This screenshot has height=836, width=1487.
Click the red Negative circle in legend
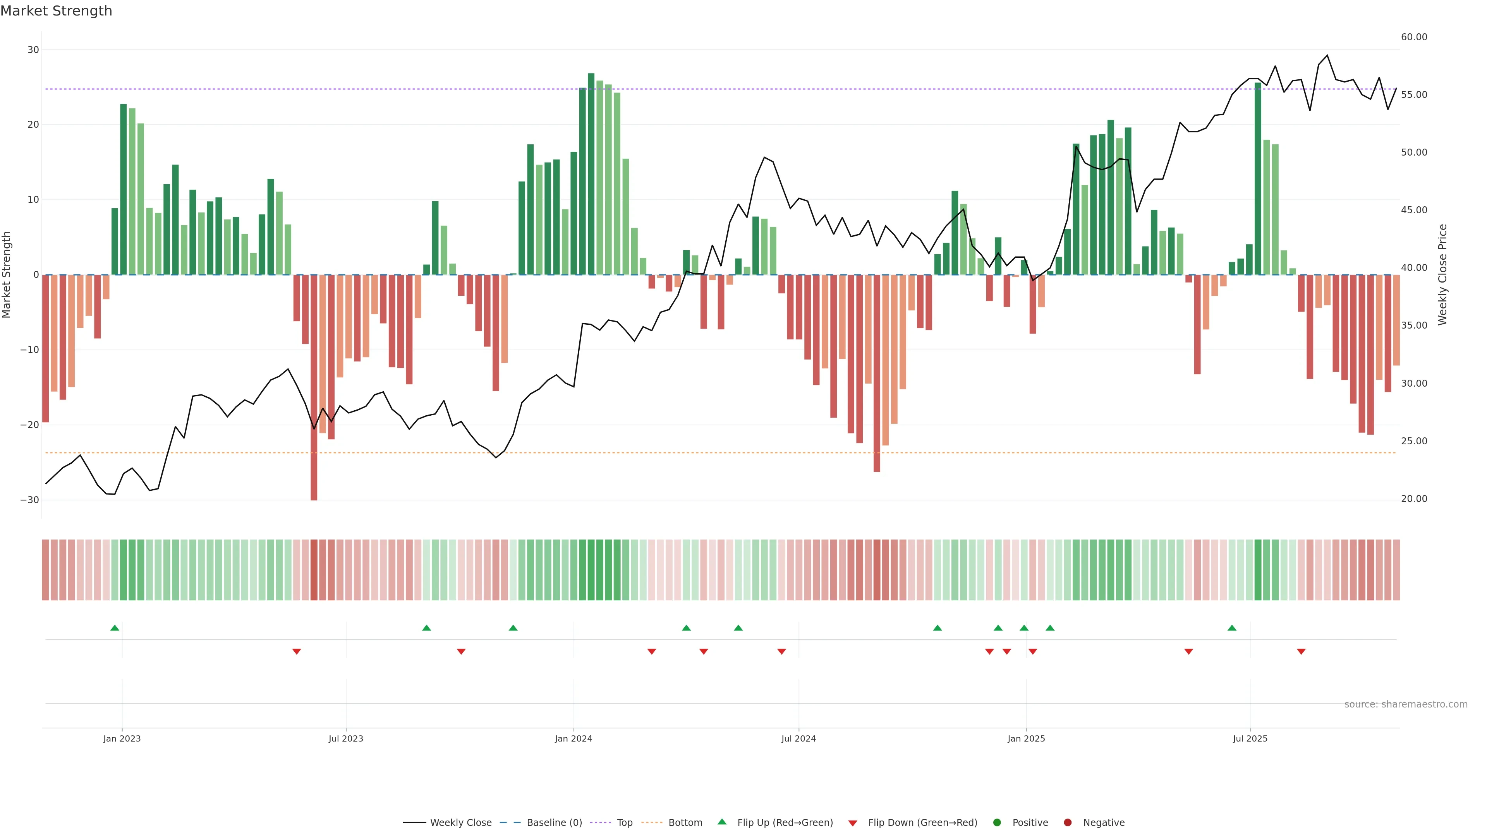point(1067,823)
